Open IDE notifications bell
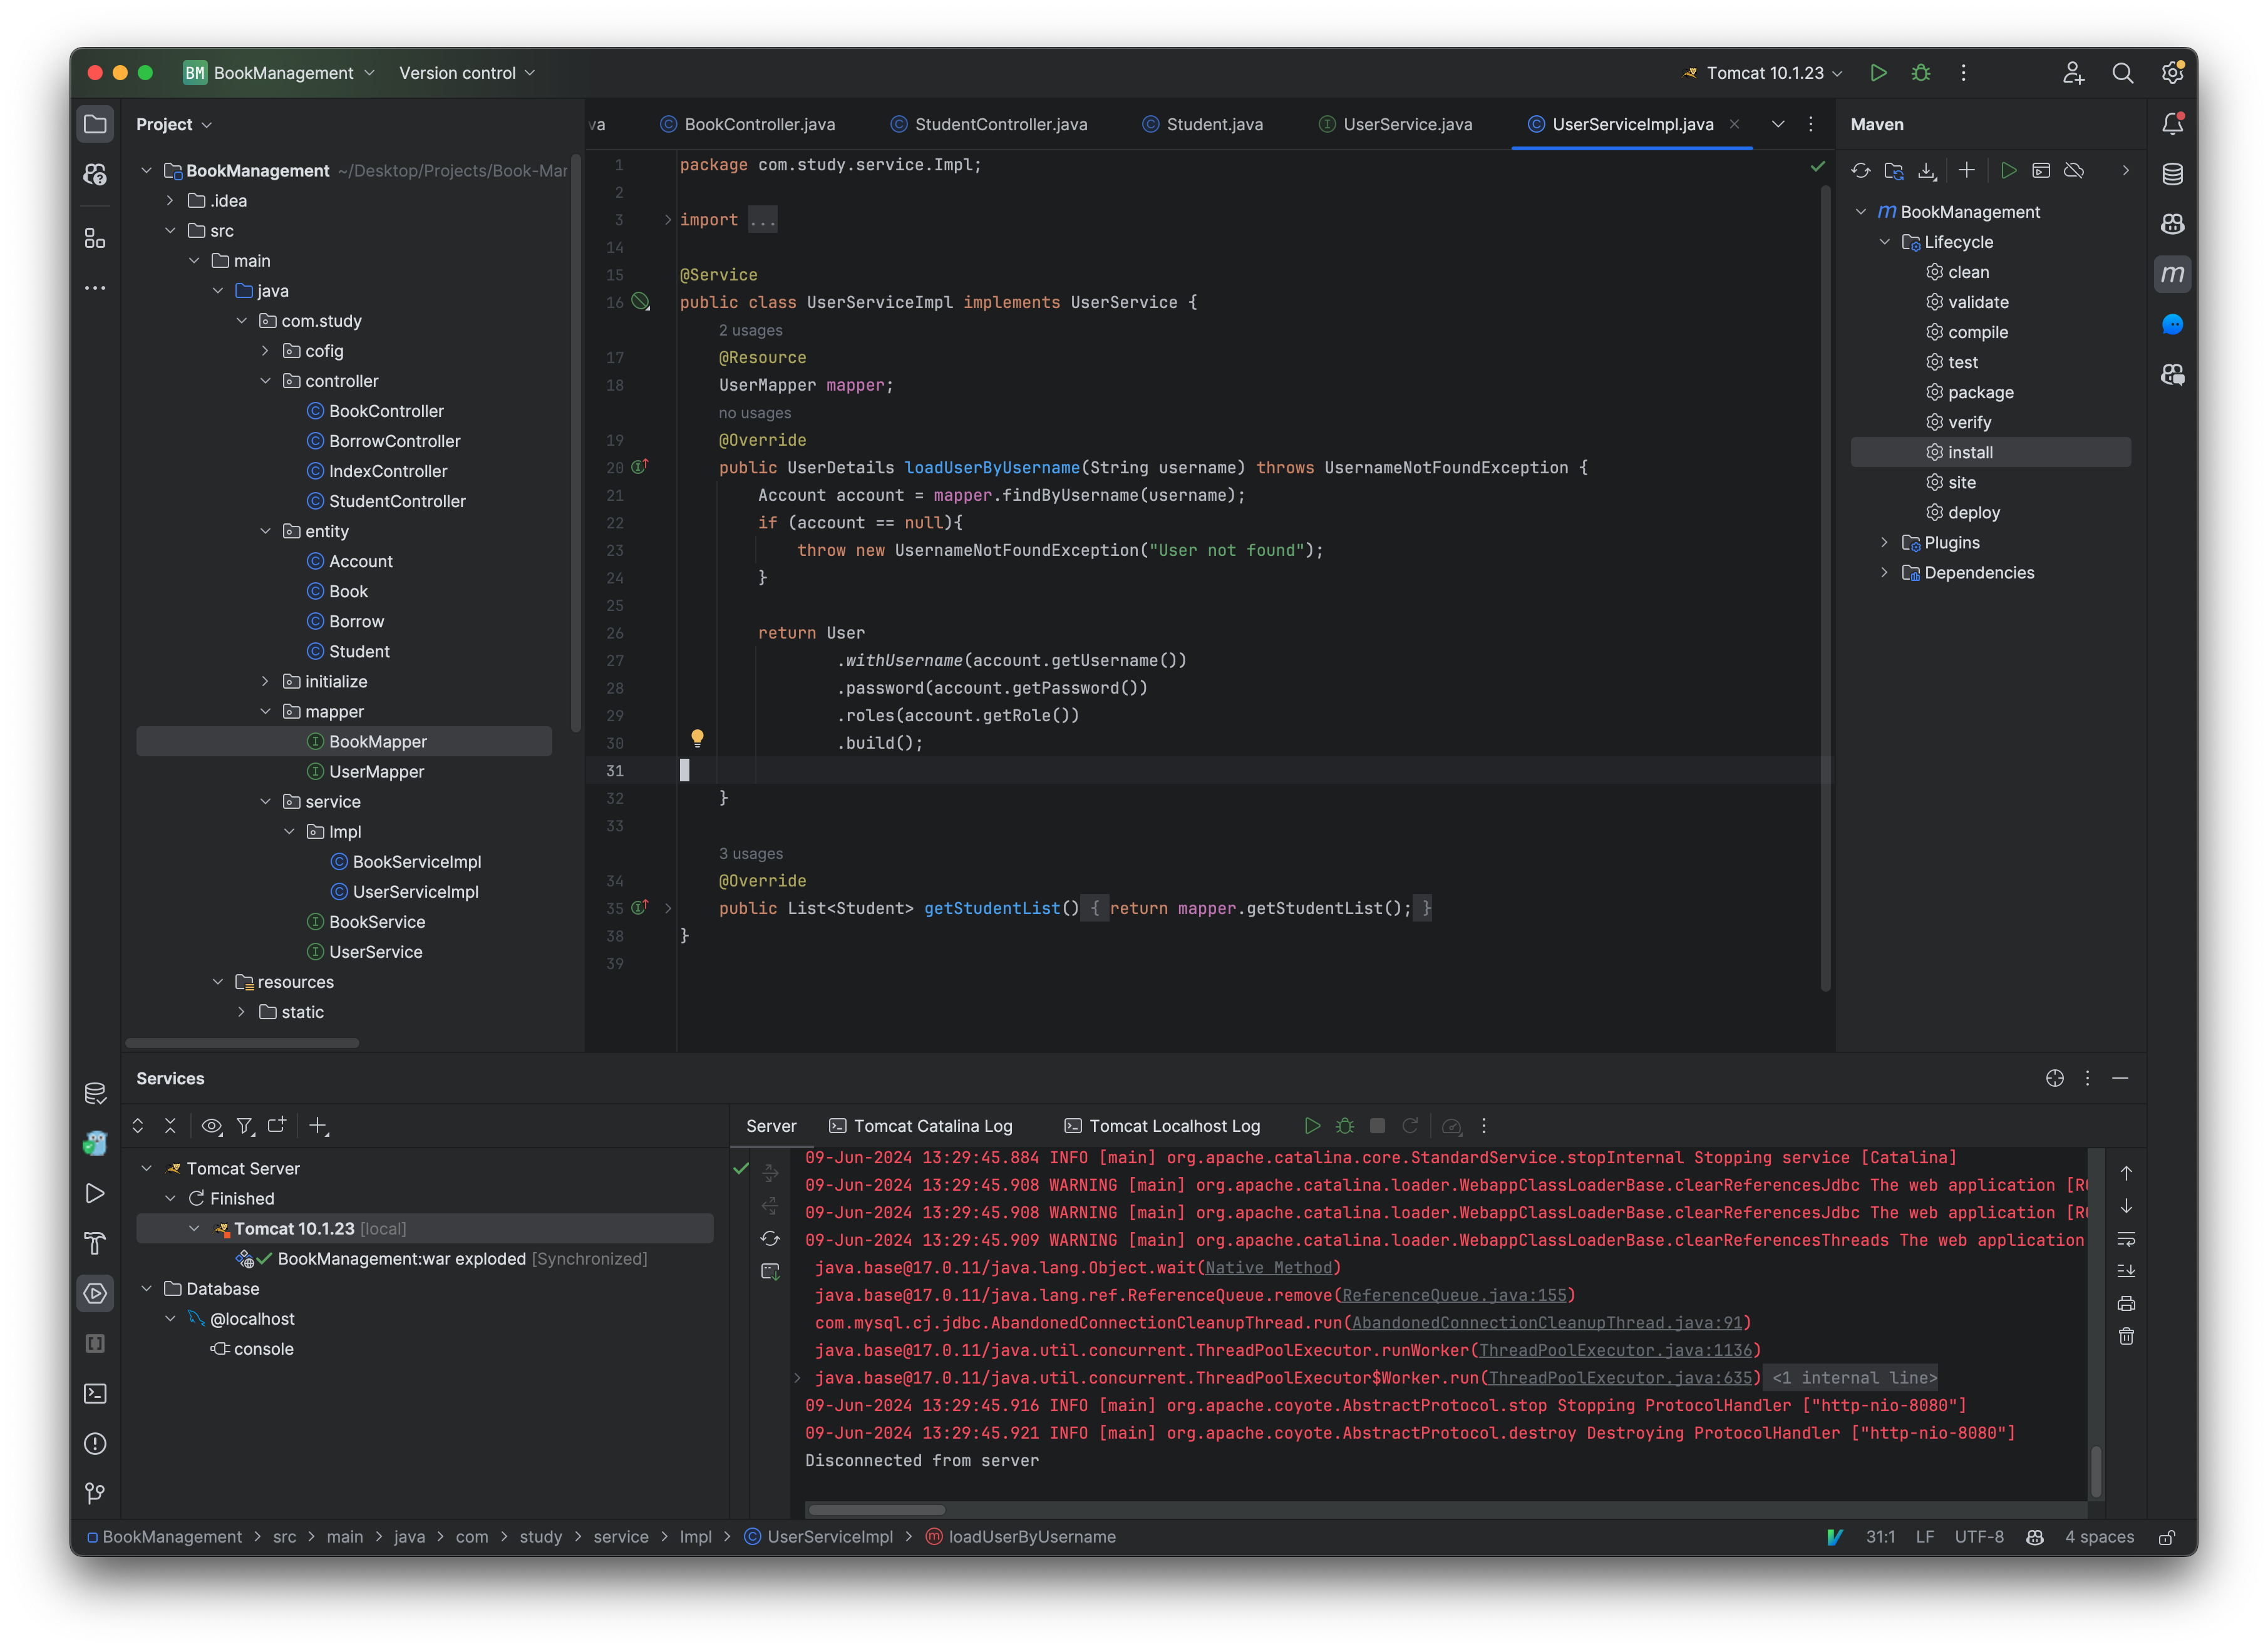This screenshot has height=1649, width=2268. 2174,123
